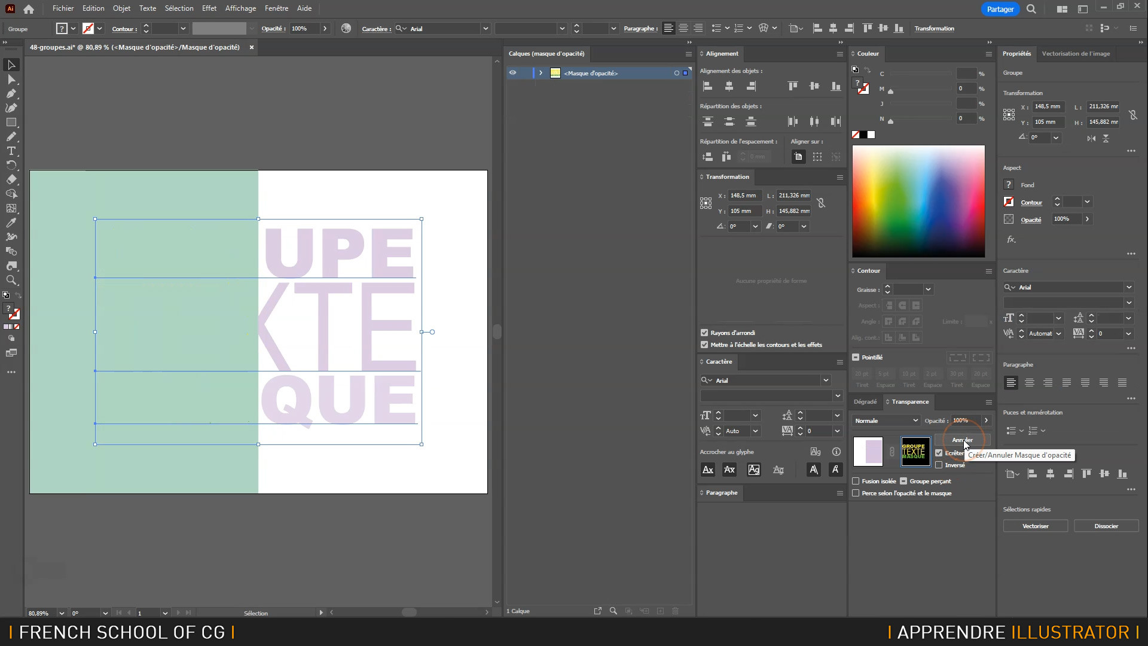
Task: Select the Rectangle tool
Action: [x=11, y=122]
